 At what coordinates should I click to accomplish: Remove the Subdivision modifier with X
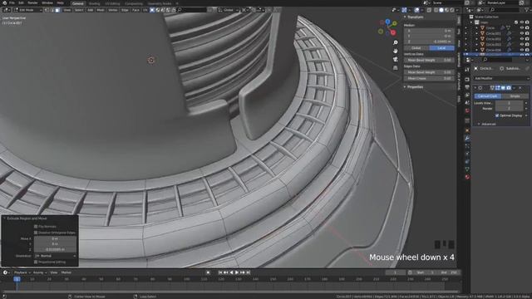click(520, 88)
